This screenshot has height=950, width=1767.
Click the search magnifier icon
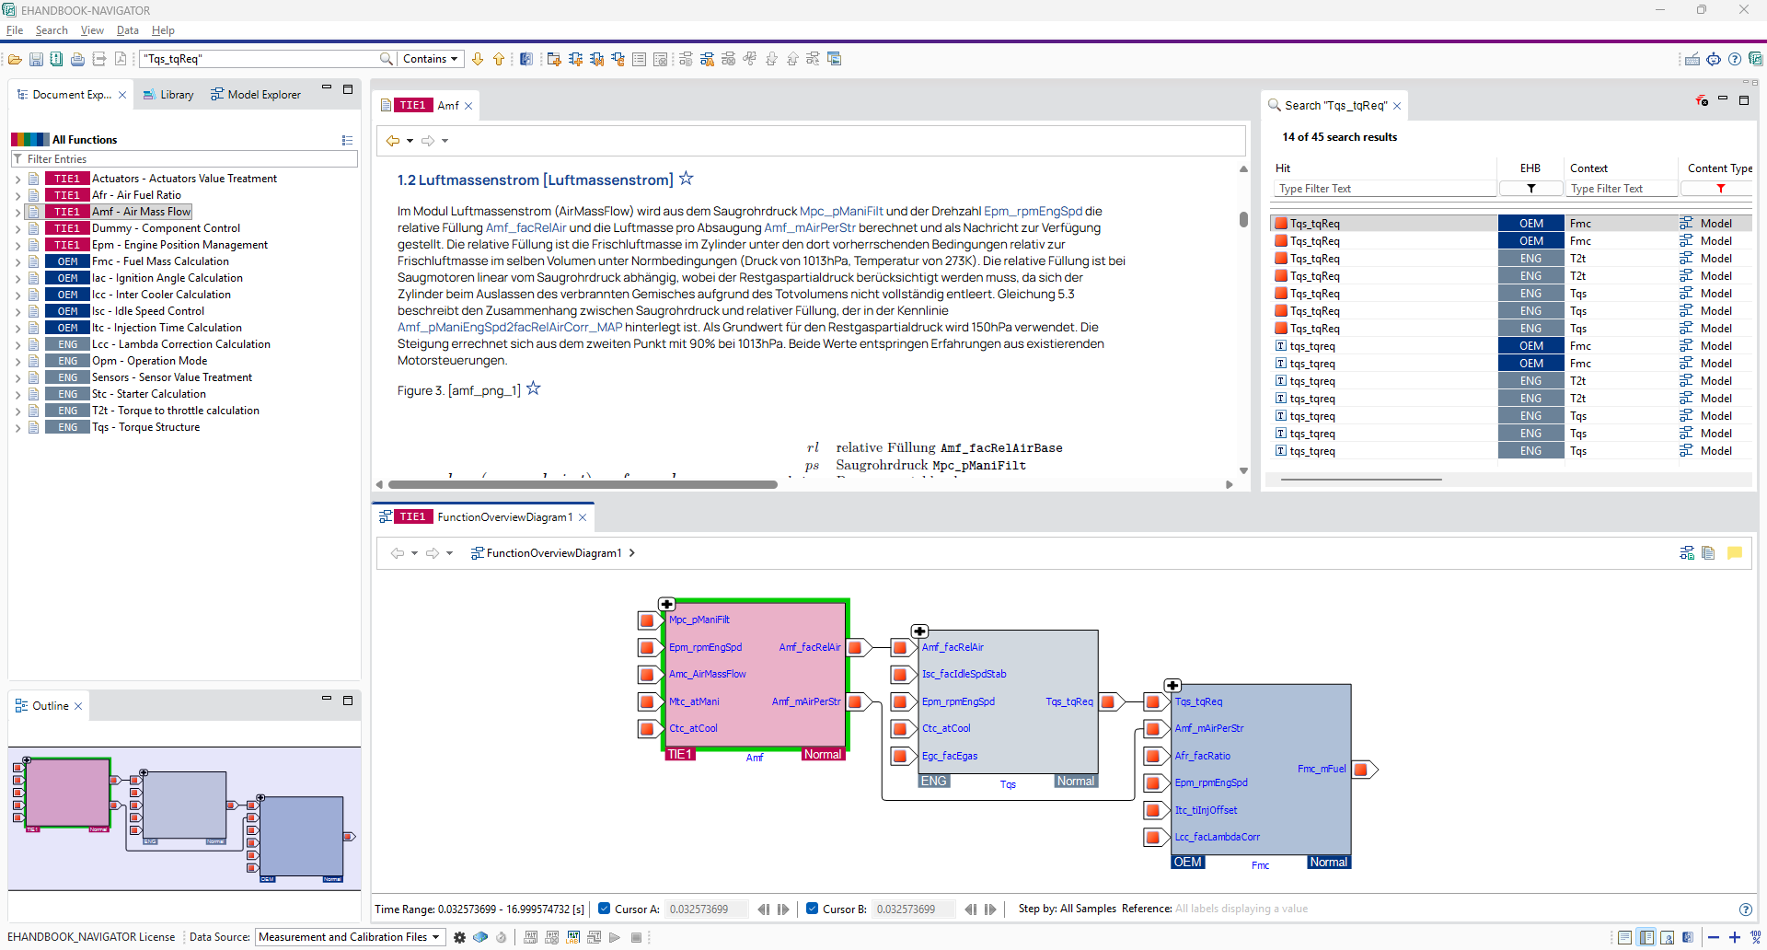(x=387, y=58)
